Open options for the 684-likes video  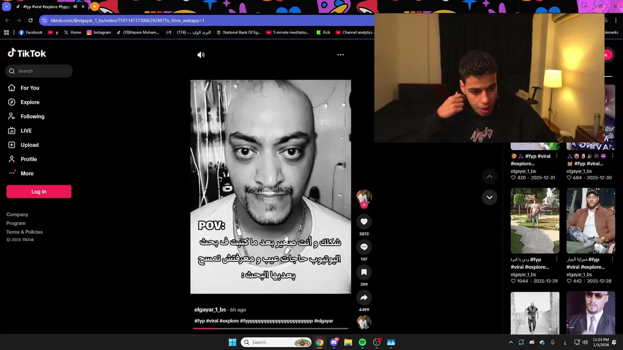(612, 156)
